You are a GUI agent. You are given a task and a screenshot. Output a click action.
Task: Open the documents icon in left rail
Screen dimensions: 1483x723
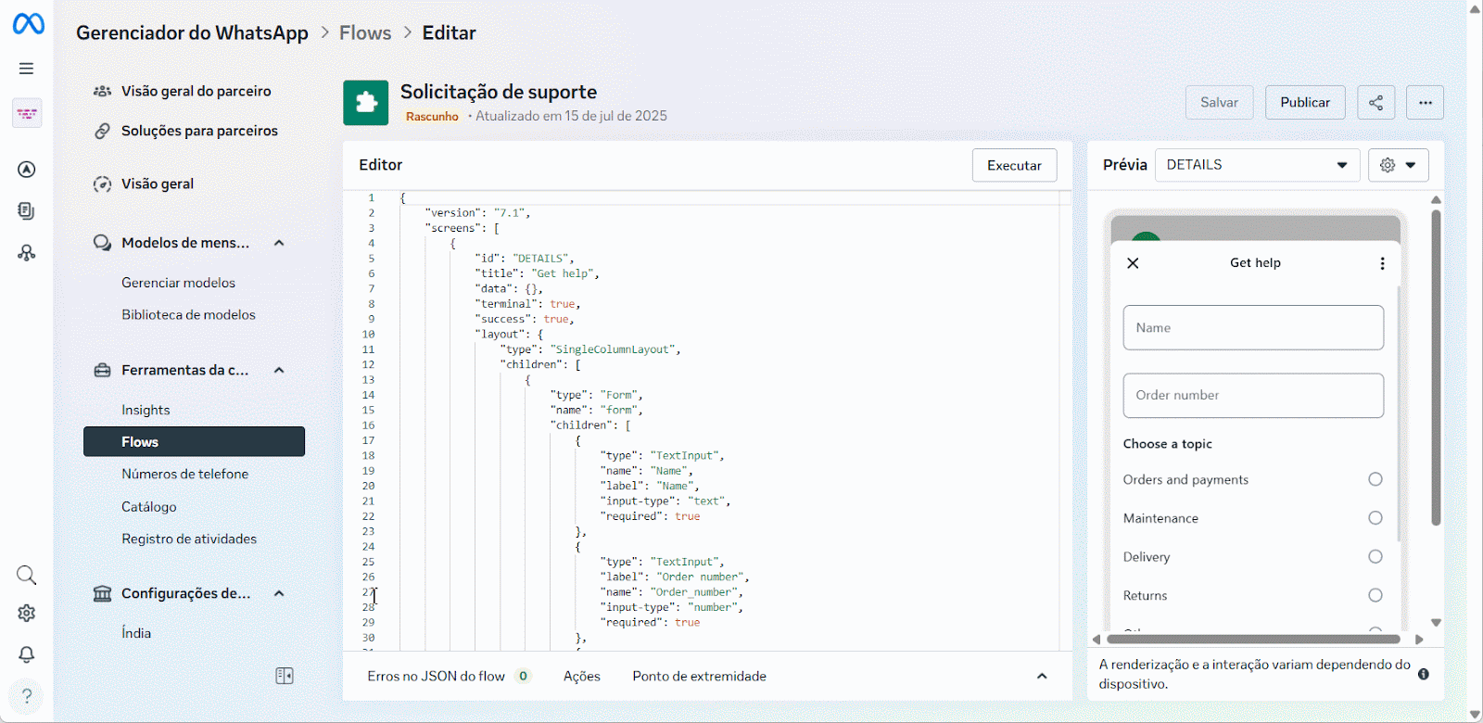pos(27,211)
